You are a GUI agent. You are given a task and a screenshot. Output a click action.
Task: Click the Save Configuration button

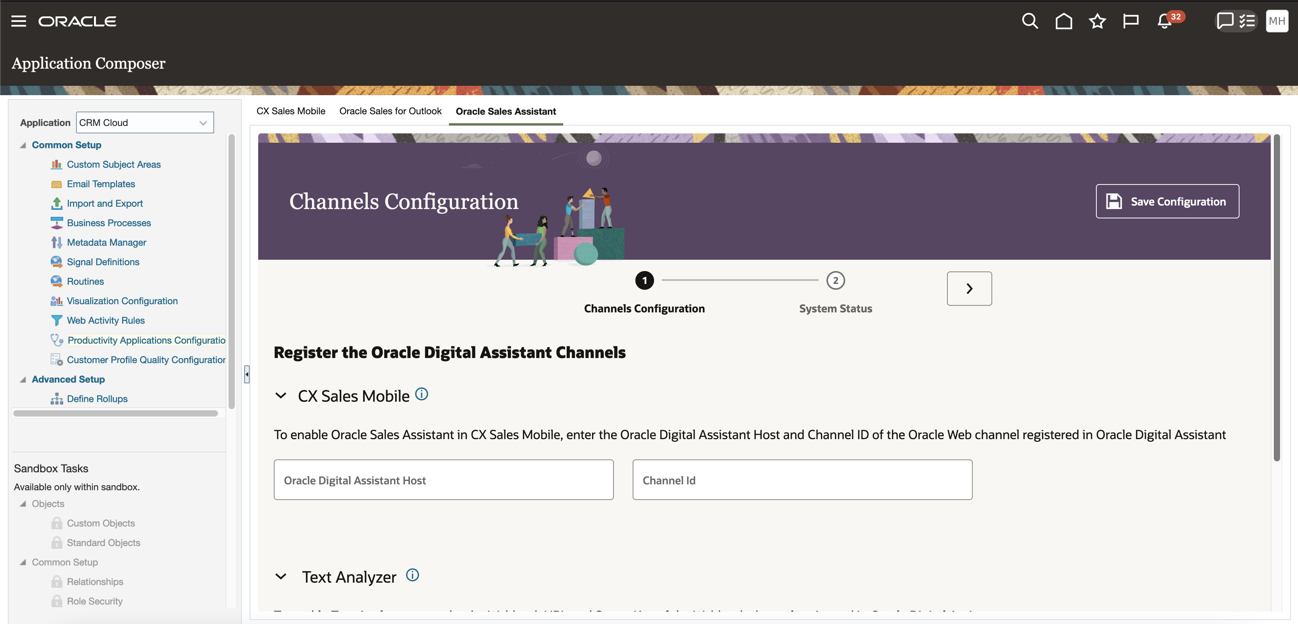(1167, 201)
